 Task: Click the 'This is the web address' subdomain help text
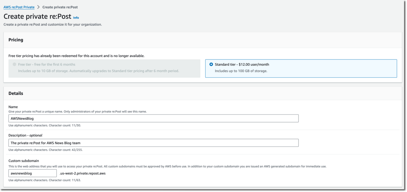[167, 166]
